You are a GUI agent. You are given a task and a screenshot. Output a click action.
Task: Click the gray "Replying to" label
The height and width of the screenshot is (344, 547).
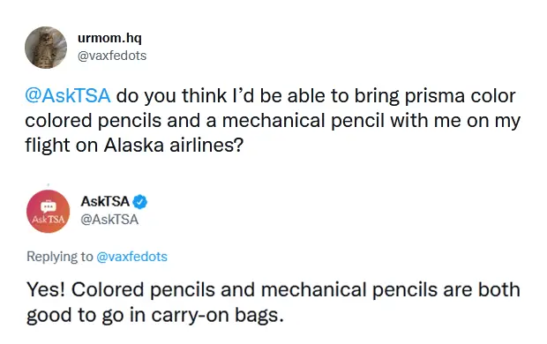[x=60, y=257]
